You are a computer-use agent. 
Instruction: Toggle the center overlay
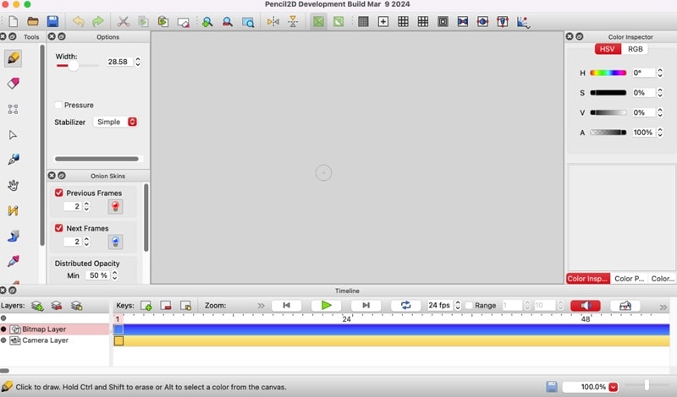pos(383,22)
